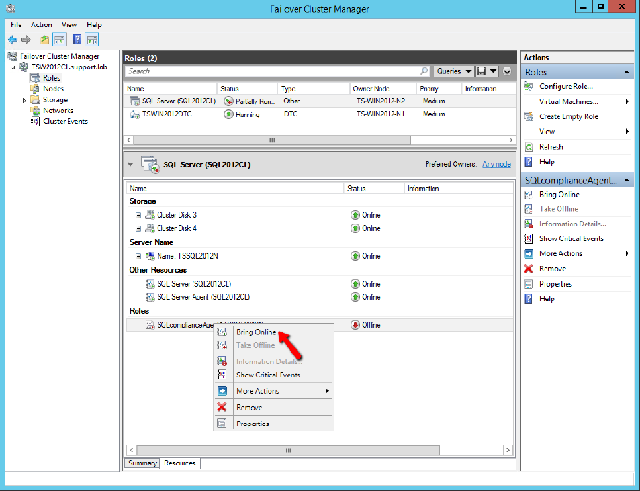Click the SQL Server Agent resource icon
Image resolution: width=640 pixels, height=491 pixels.
tap(150, 297)
